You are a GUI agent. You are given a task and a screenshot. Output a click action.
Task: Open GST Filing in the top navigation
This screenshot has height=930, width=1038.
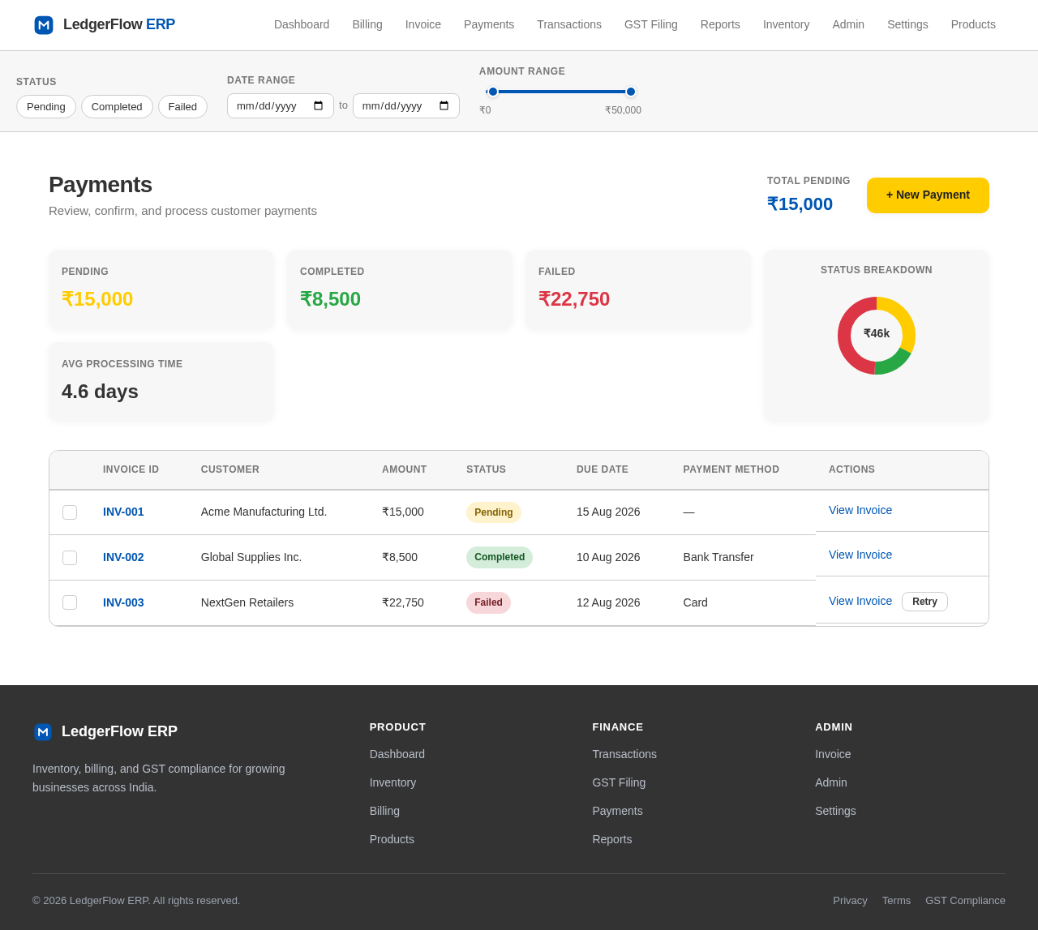651,24
